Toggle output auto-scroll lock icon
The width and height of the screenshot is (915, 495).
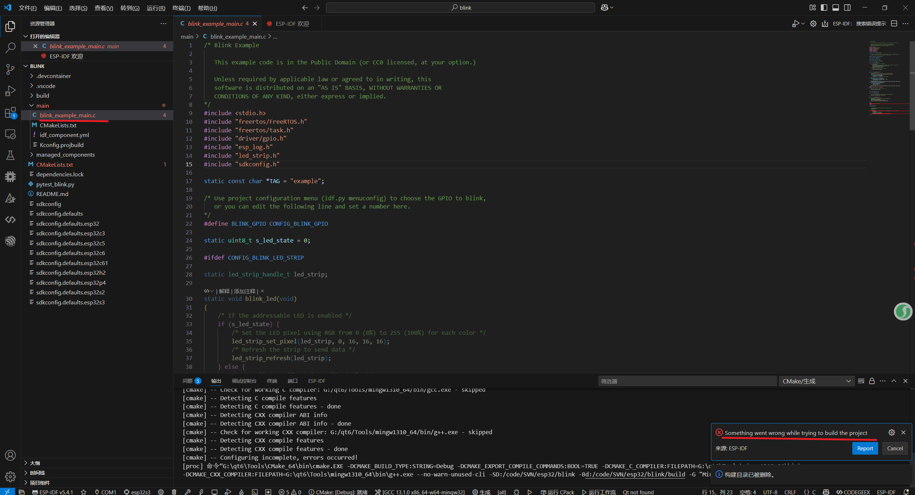pos(872,381)
